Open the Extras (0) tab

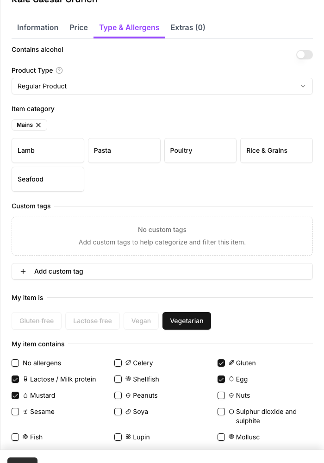pyautogui.click(x=188, y=27)
